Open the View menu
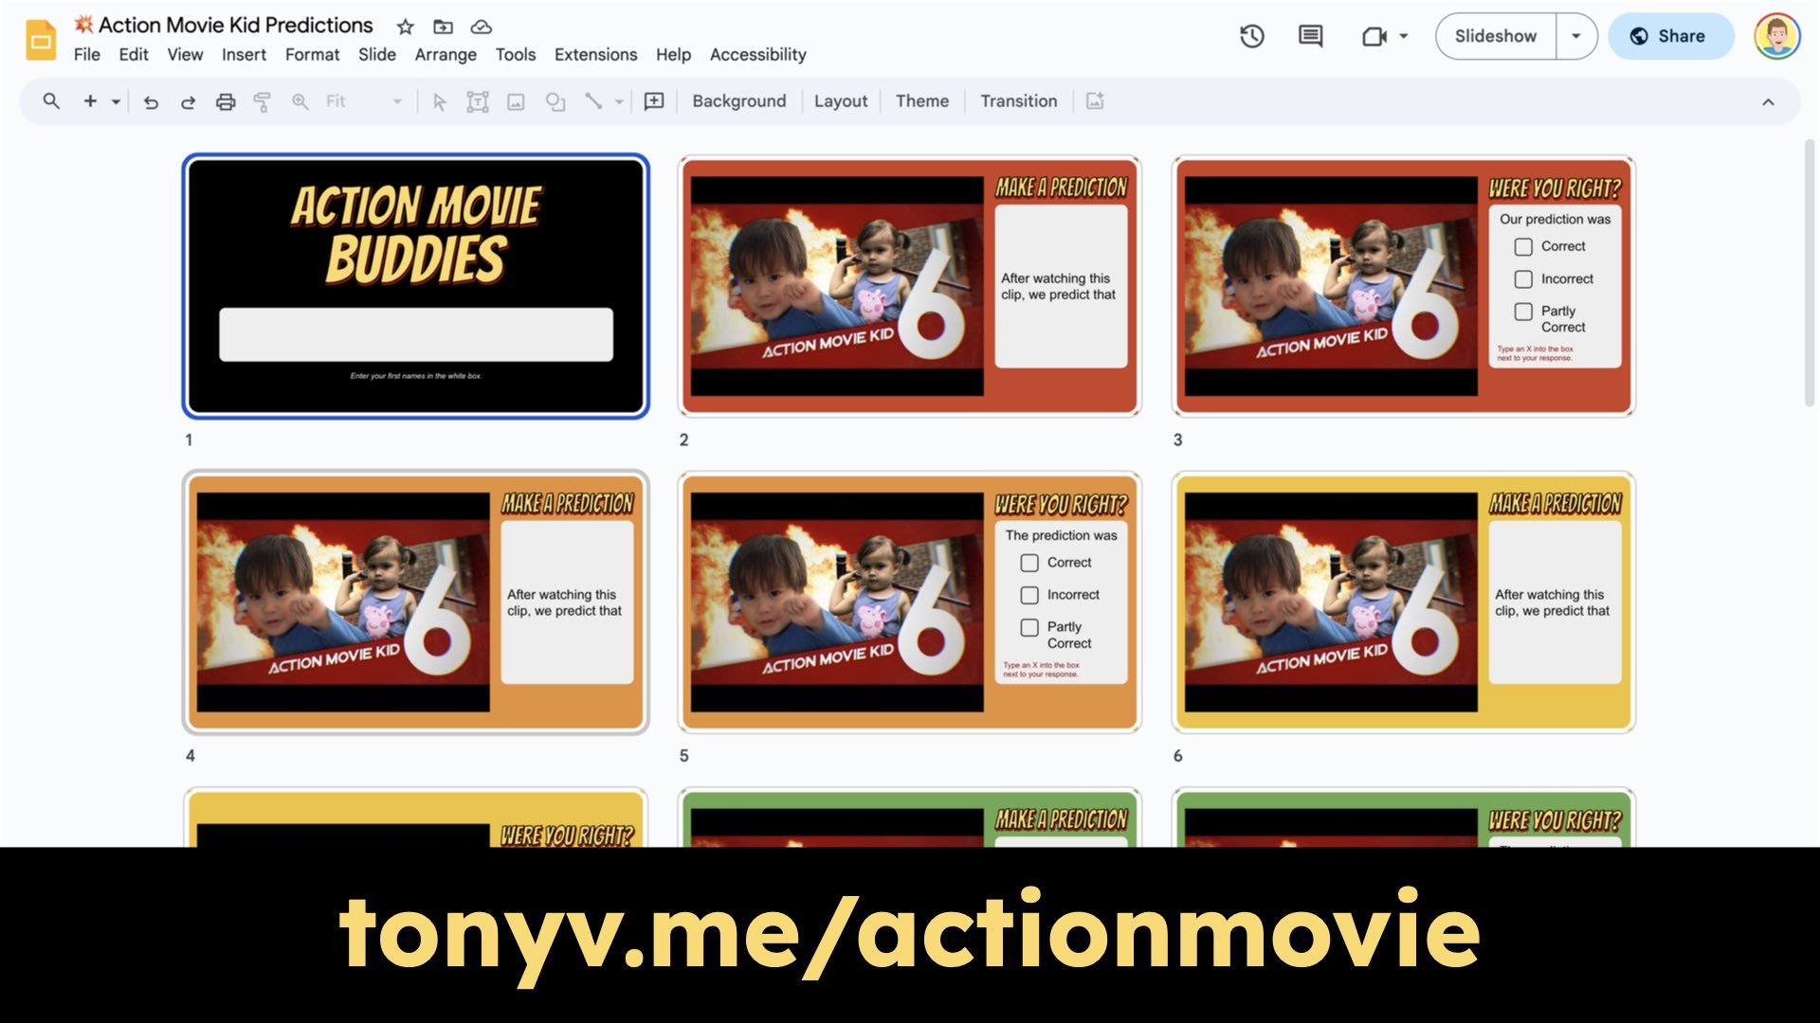Image resolution: width=1820 pixels, height=1023 pixels. coord(185,55)
